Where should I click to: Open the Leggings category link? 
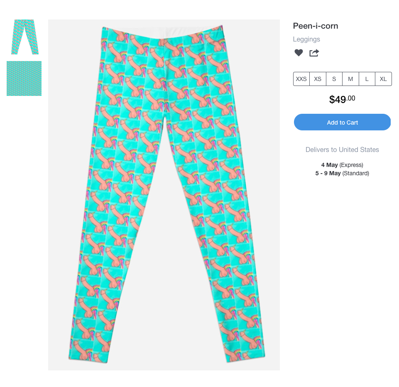(x=306, y=39)
